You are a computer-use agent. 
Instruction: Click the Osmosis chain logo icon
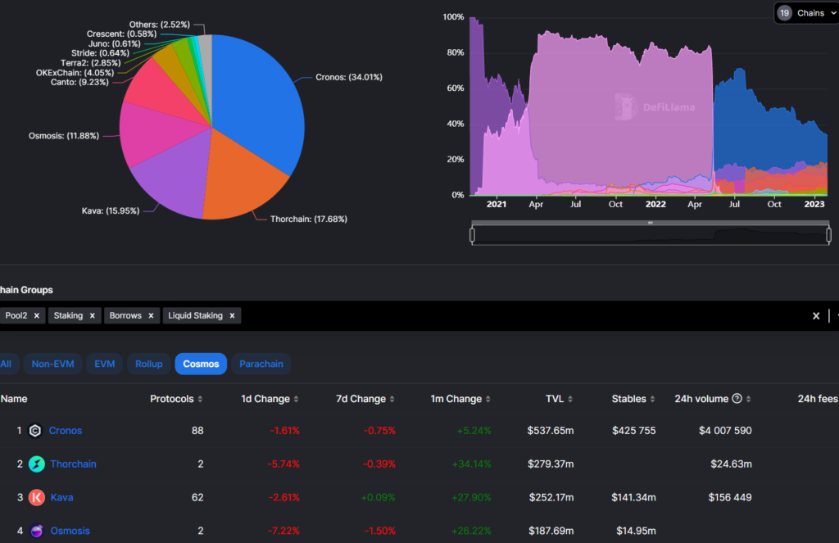(x=37, y=531)
